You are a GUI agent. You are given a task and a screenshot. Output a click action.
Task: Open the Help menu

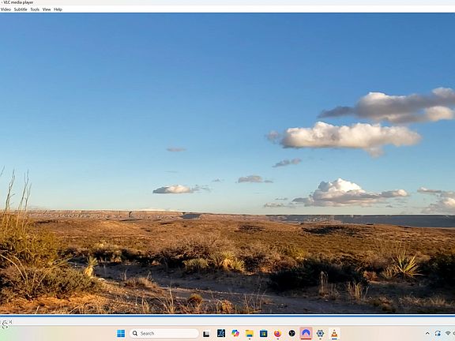click(x=58, y=9)
